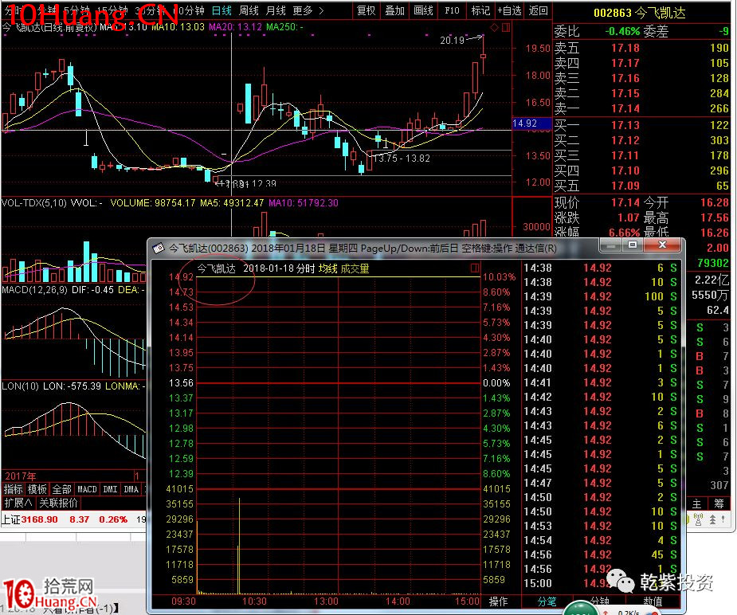Select the 分笔 tab in popup
Viewport: 737px width, 615px height.
click(547, 601)
